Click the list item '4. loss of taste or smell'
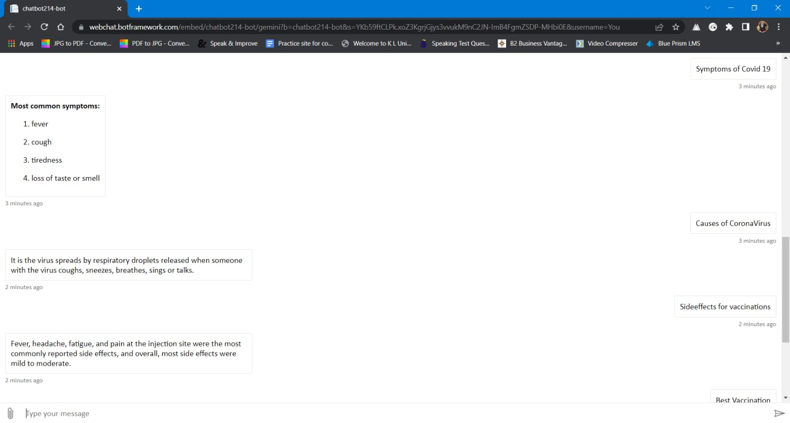790x423 pixels. tap(62, 178)
